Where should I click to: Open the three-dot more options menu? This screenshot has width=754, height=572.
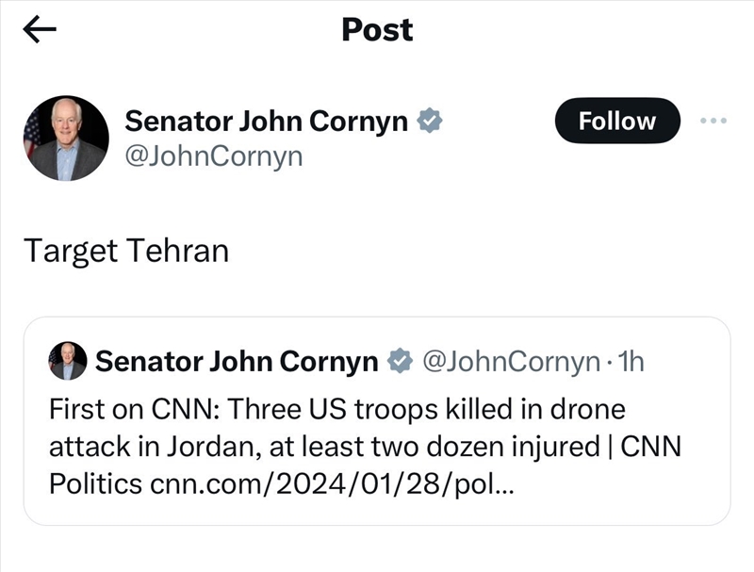pyautogui.click(x=713, y=121)
